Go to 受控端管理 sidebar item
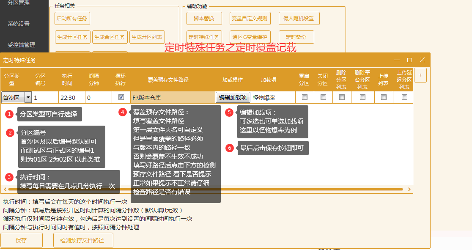The image size is (472, 250). [21, 44]
